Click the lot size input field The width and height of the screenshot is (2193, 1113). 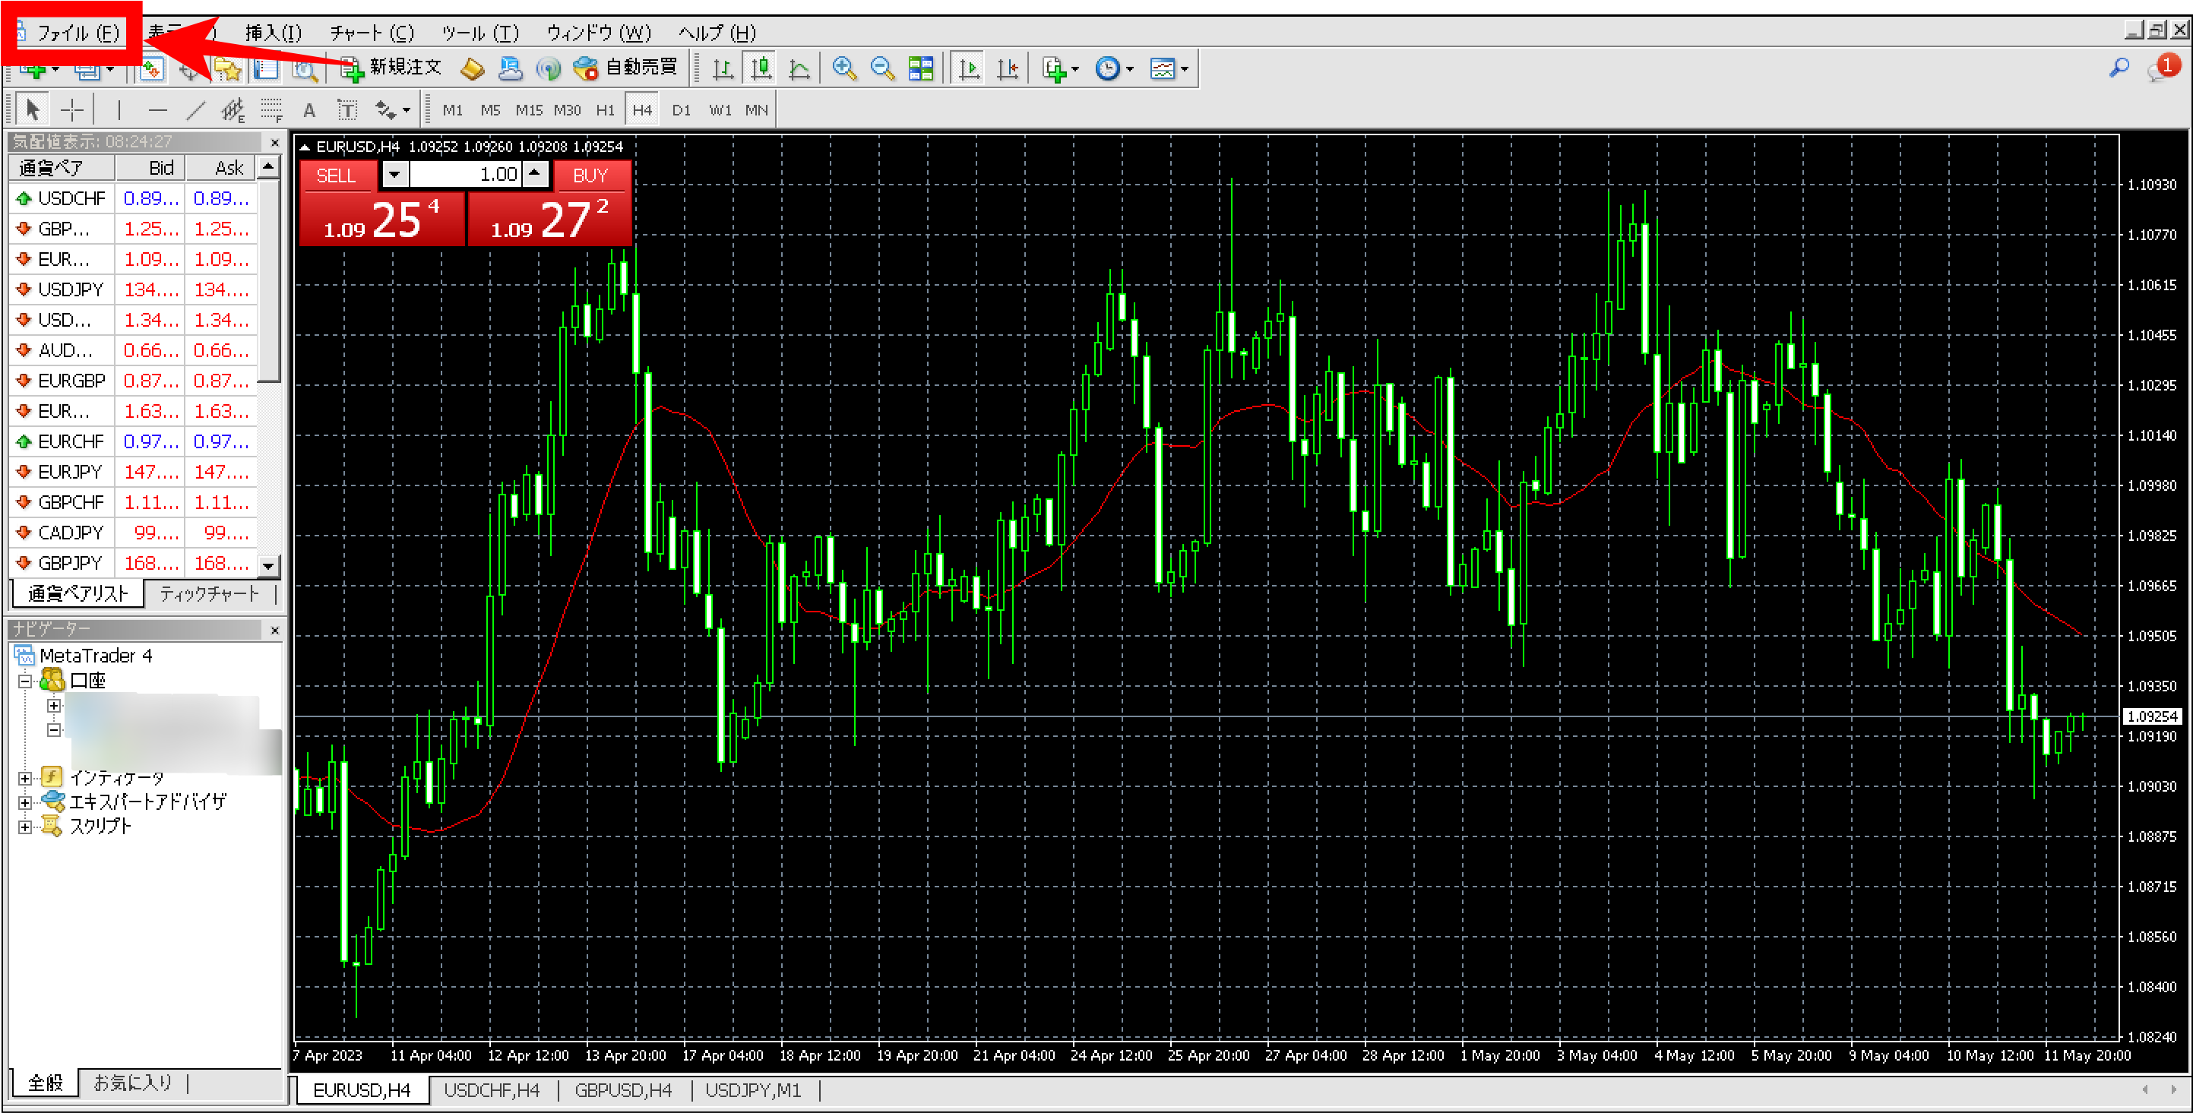click(464, 175)
